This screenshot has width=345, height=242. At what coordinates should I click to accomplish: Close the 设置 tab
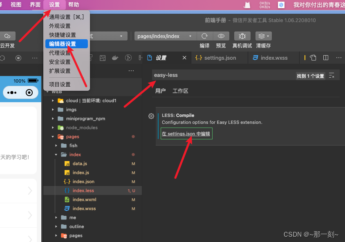(184, 58)
